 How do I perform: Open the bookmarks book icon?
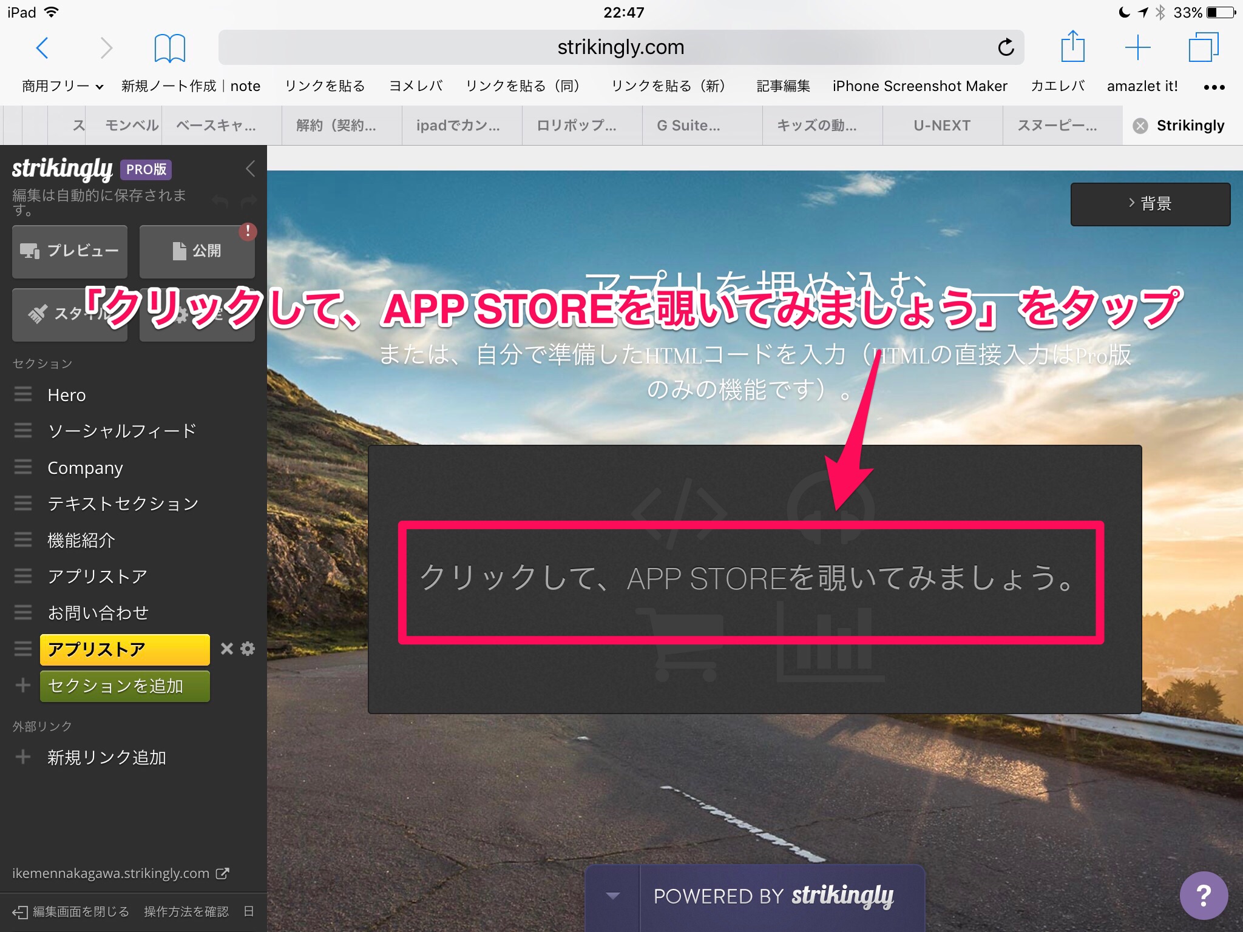point(169,47)
